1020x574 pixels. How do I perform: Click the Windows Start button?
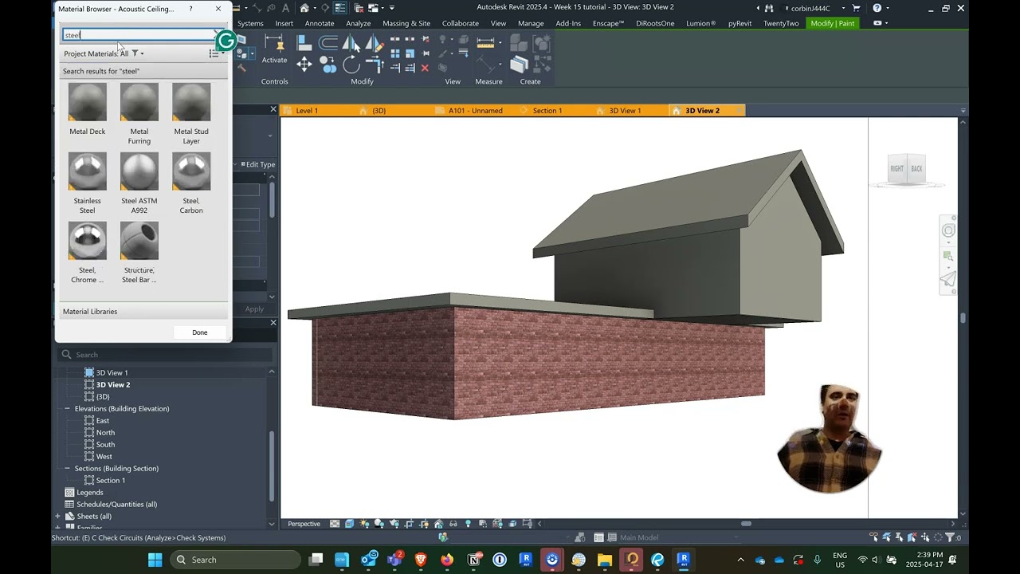coord(155,560)
